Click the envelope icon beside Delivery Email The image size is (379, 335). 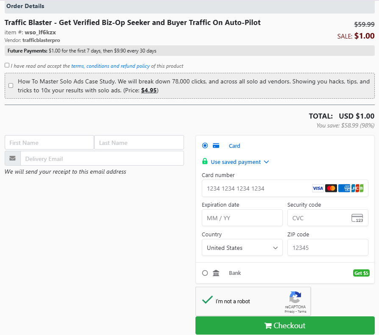point(13,158)
